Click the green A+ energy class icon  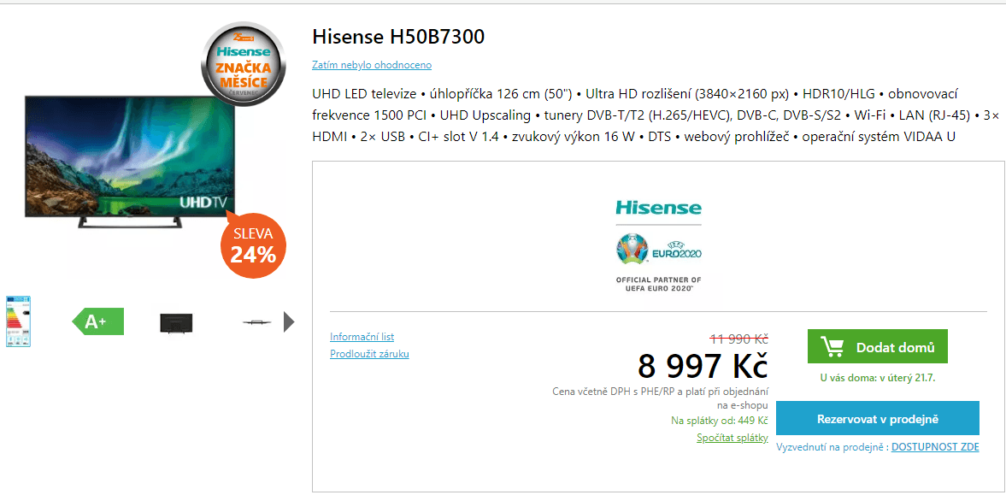click(97, 321)
